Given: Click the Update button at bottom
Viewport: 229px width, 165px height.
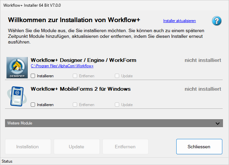Looking at the screenshot, I should (77, 147).
